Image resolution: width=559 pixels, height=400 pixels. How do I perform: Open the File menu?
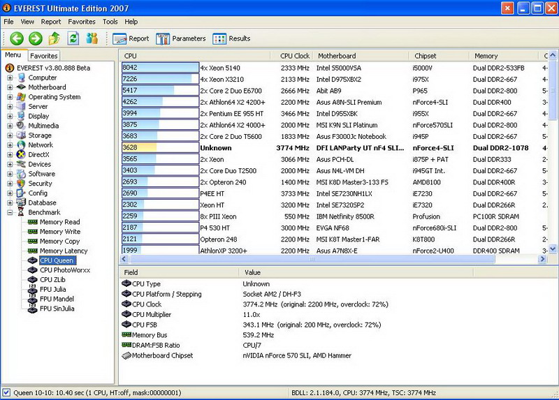click(x=8, y=22)
